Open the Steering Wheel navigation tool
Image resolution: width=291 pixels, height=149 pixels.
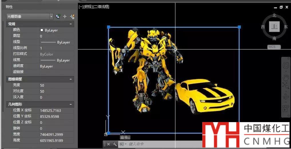tap(286, 66)
